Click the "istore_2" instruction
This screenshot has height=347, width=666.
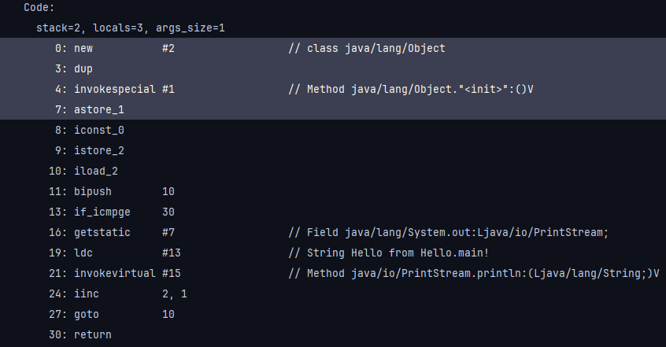[x=99, y=151]
